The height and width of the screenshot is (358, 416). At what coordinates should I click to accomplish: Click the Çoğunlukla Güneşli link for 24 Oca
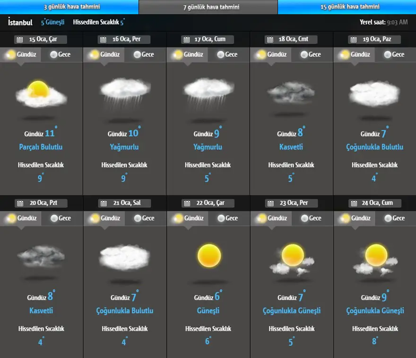coord(375,311)
